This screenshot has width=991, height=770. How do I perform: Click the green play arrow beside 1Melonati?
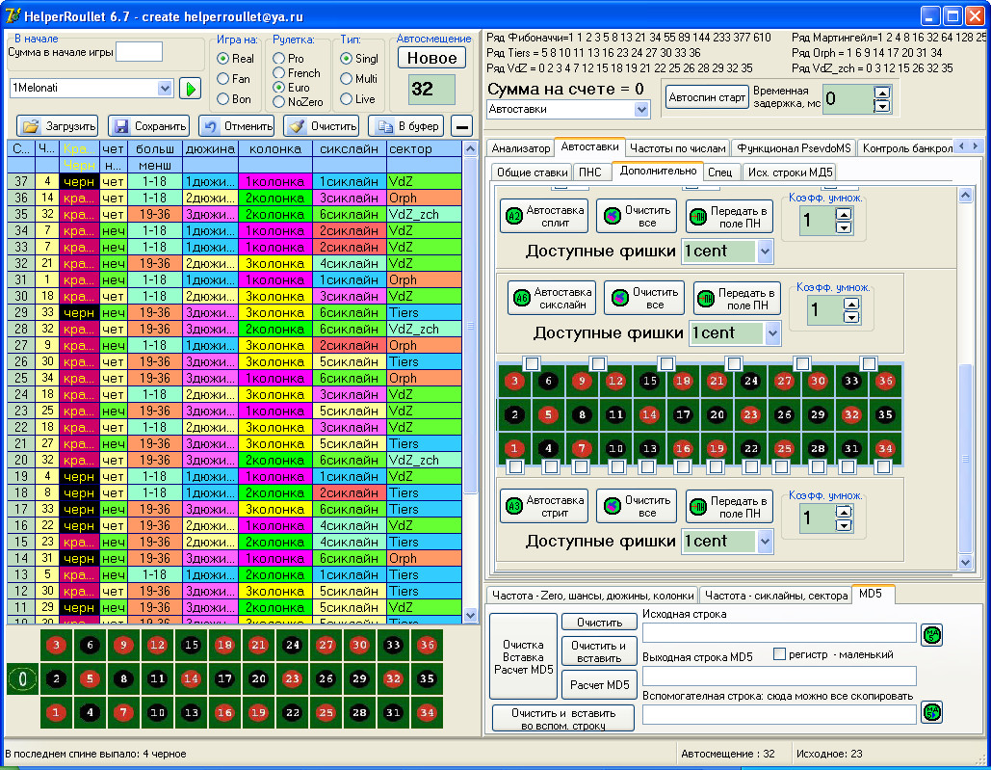tap(190, 89)
